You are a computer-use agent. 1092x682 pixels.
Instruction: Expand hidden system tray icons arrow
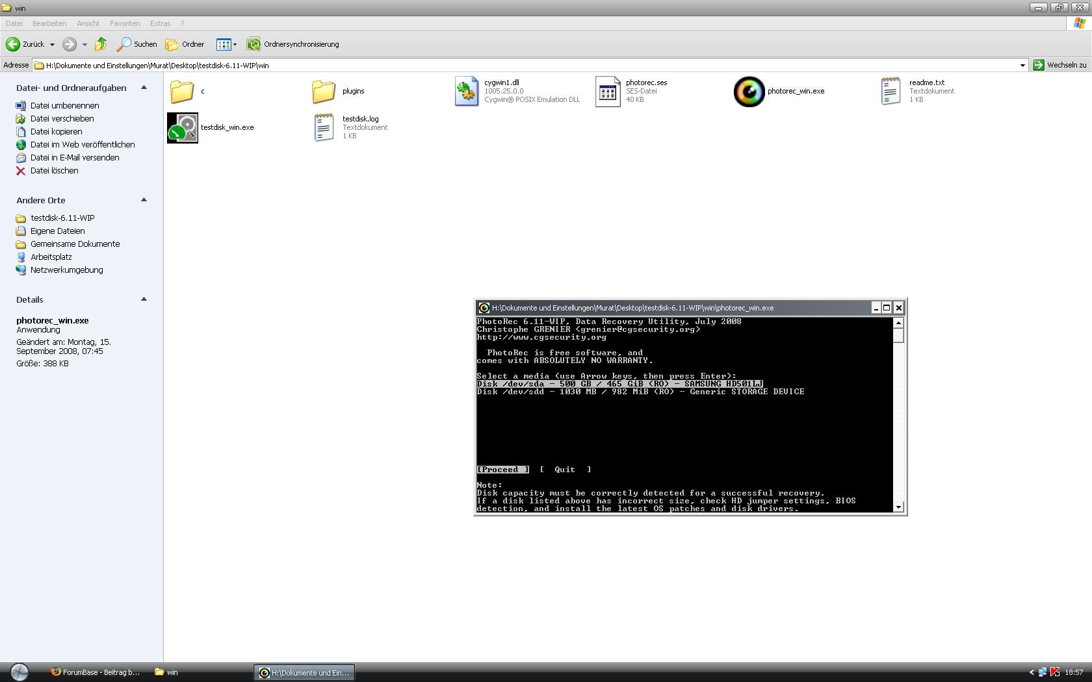(1032, 672)
